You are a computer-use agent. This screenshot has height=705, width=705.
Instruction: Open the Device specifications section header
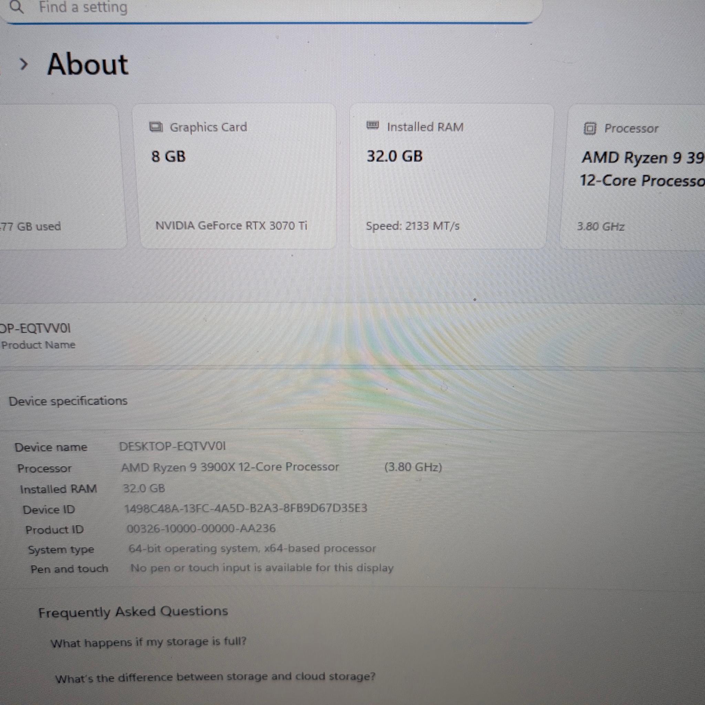pos(68,401)
